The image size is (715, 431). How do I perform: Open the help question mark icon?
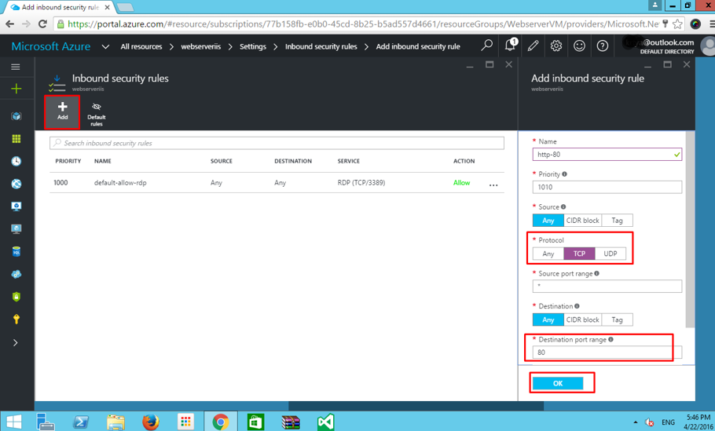(603, 46)
